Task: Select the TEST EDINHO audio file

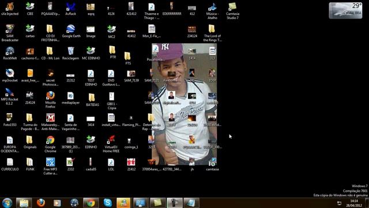Action: 91,77
